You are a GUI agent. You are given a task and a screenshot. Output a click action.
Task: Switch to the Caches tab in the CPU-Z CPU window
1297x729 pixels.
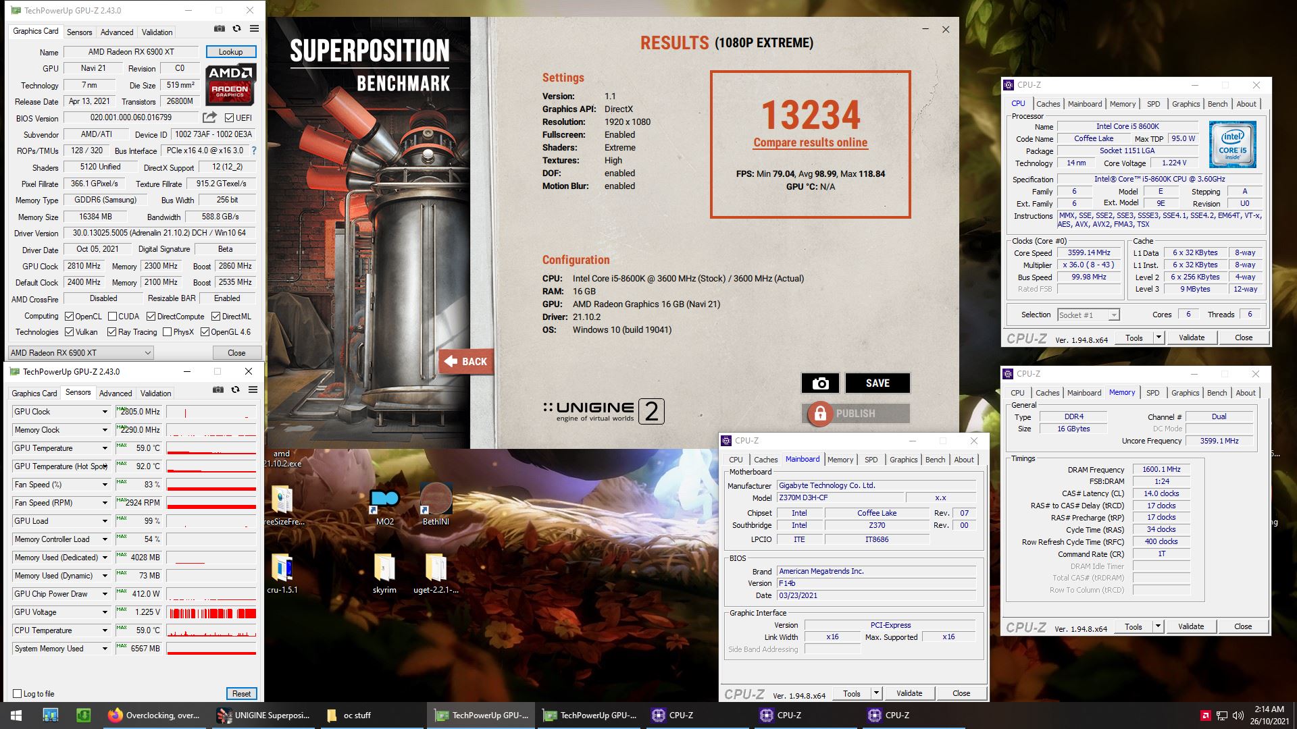(x=1048, y=104)
